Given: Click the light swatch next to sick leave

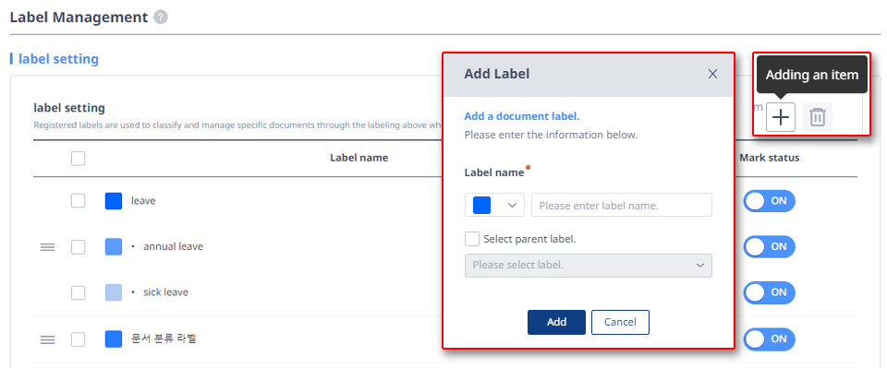Looking at the screenshot, I should click(x=114, y=292).
